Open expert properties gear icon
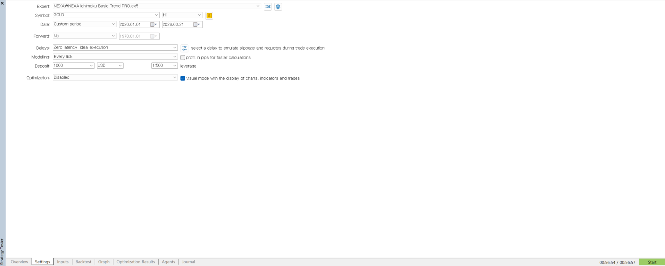 278,7
